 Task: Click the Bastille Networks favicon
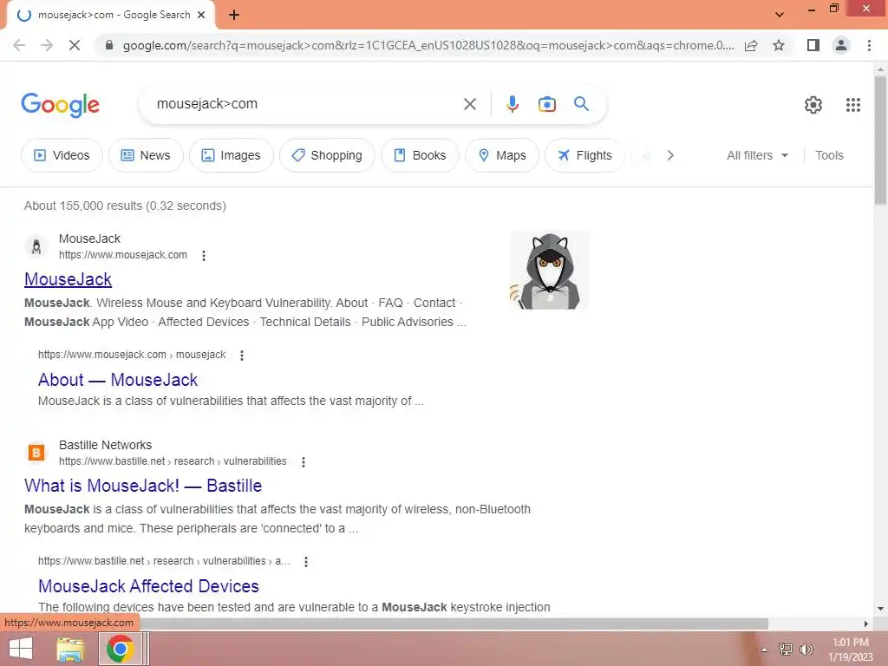(36, 453)
